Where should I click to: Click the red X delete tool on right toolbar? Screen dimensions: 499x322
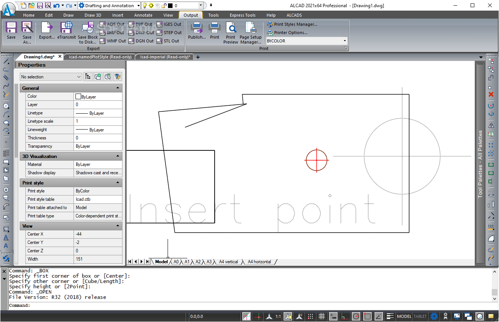[x=491, y=94]
